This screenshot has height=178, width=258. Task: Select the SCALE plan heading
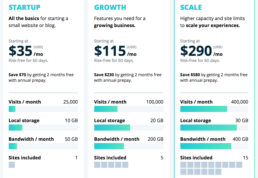click(x=191, y=7)
